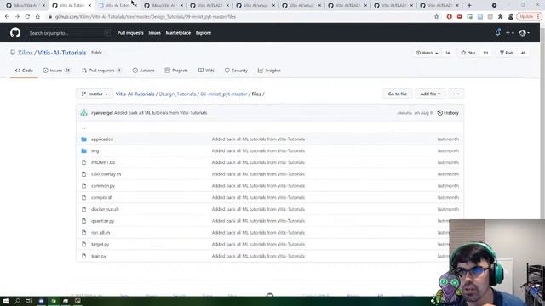Screen dimensions: 545x306
Task: Go to Issues in GitHub header
Action: pyautogui.click(x=155, y=33)
